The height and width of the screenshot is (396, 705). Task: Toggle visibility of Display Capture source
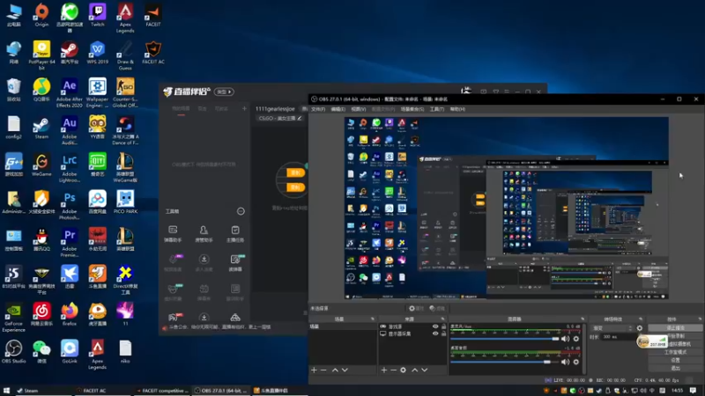(435, 334)
